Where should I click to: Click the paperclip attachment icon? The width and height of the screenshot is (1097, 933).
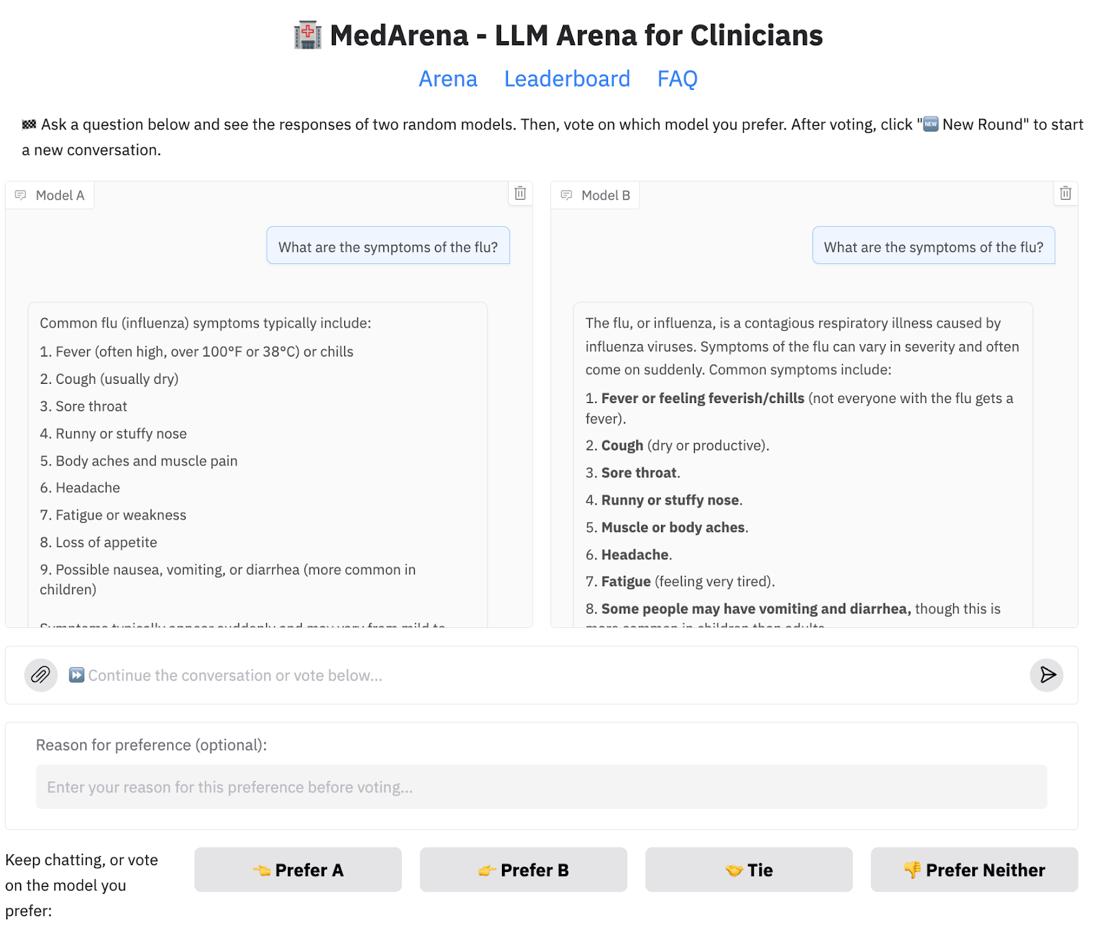point(40,675)
